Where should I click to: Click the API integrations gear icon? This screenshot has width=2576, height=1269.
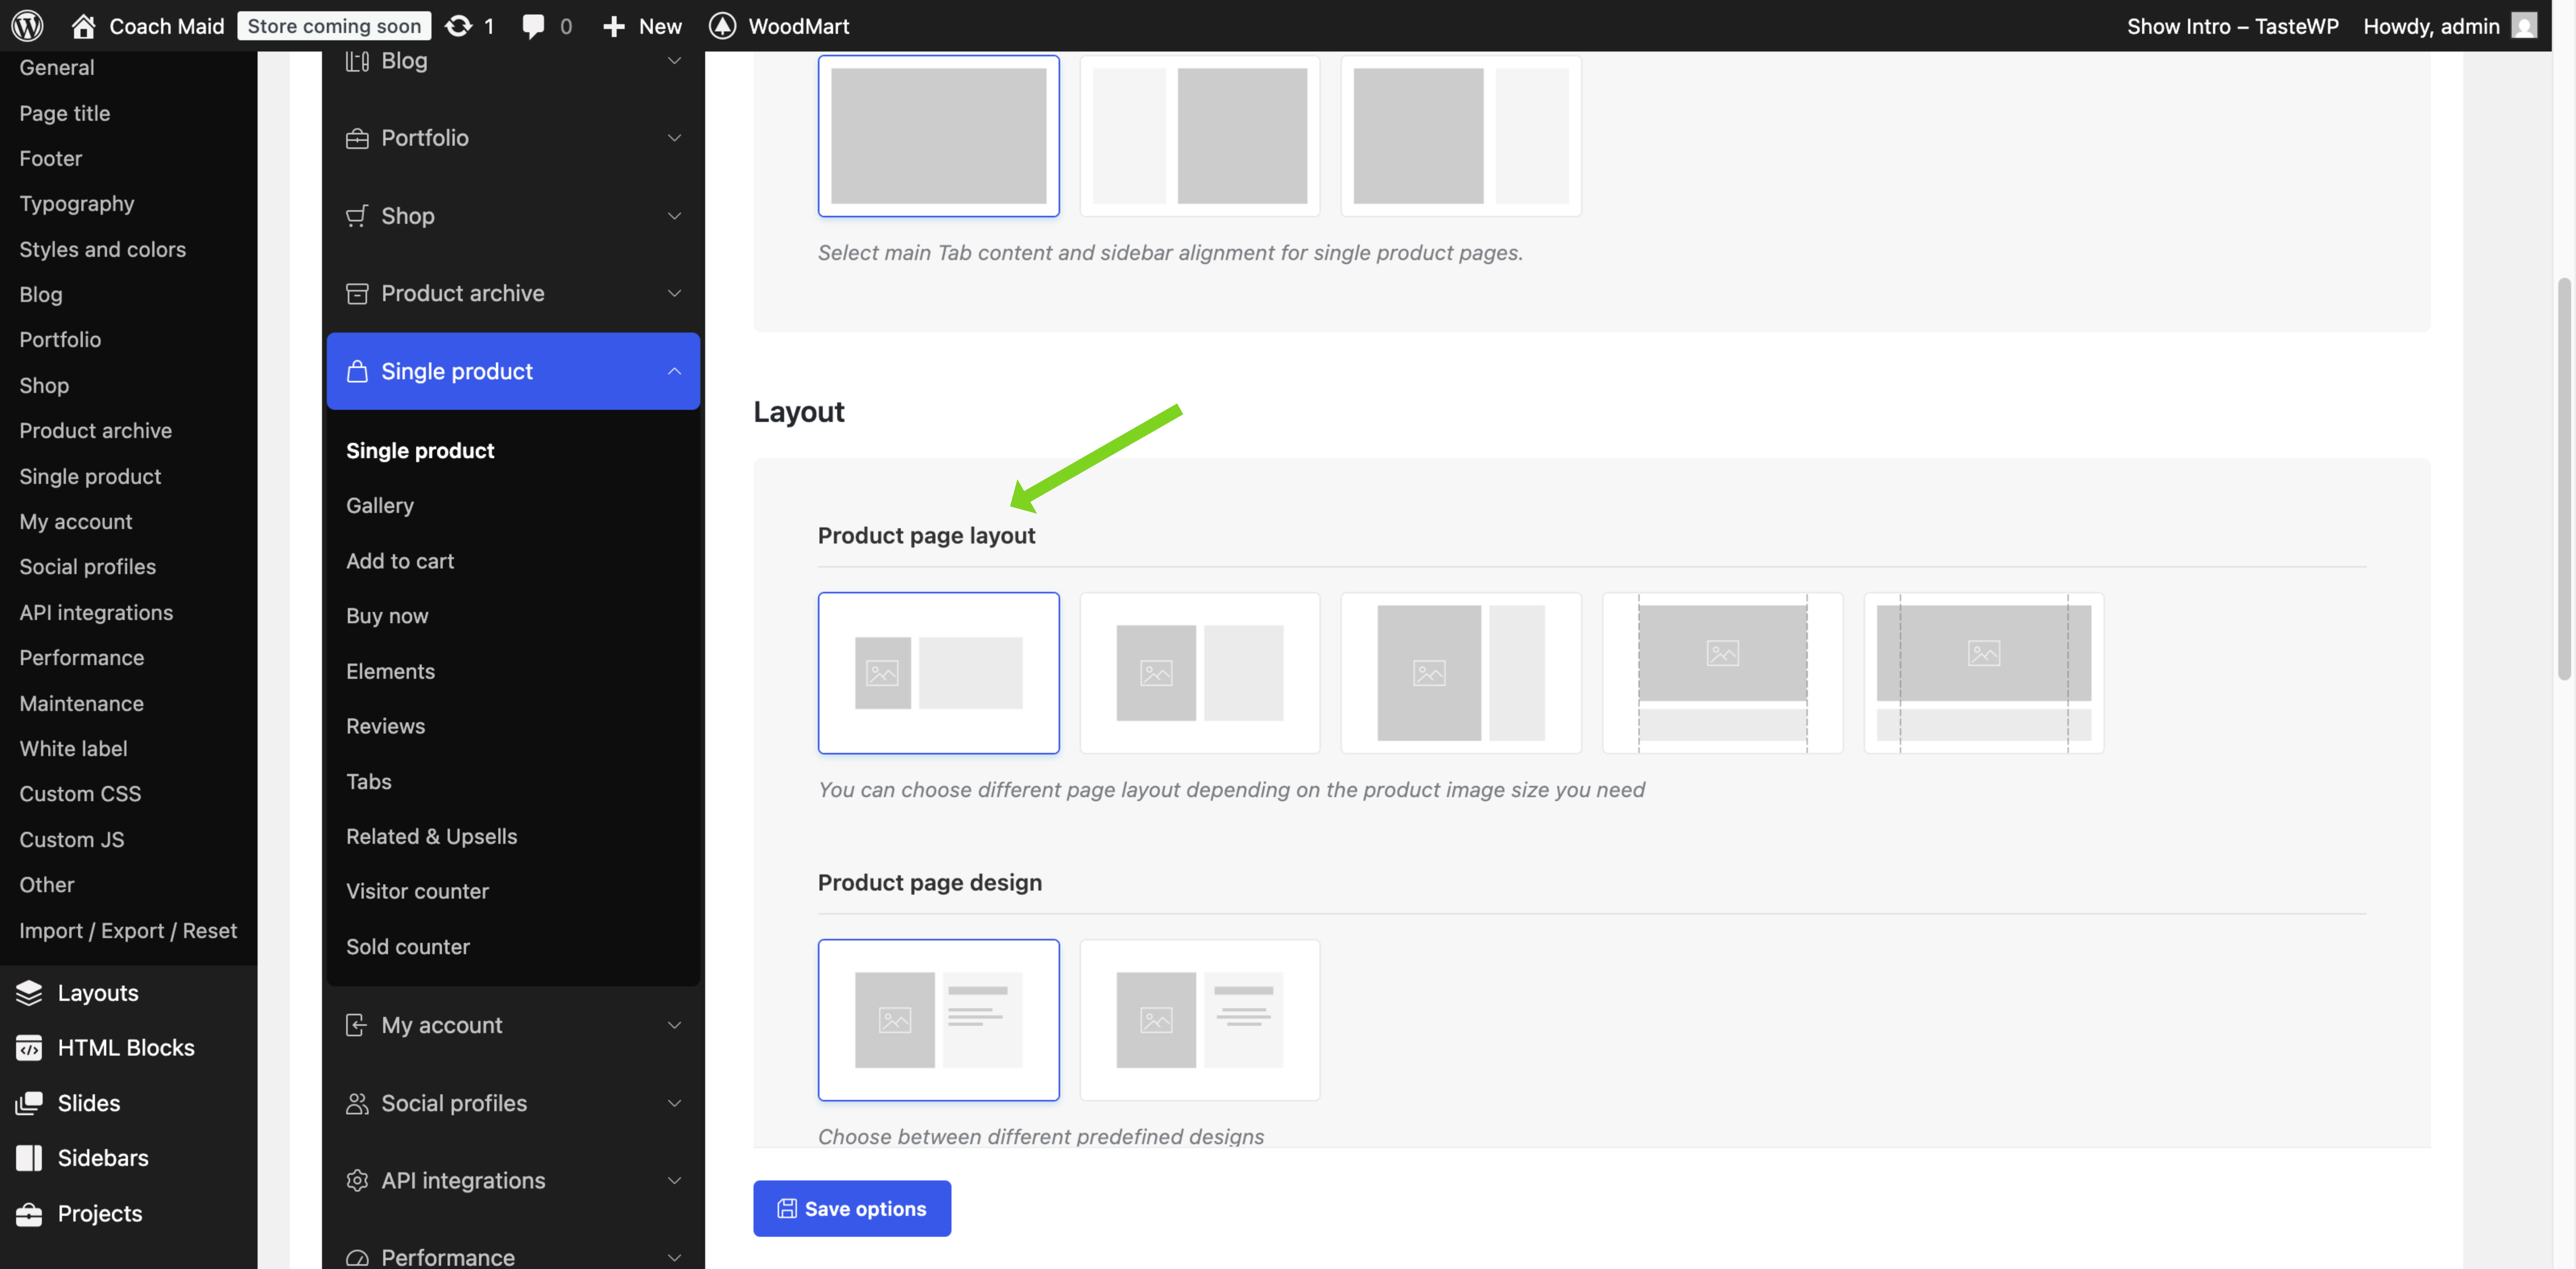tap(357, 1180)
